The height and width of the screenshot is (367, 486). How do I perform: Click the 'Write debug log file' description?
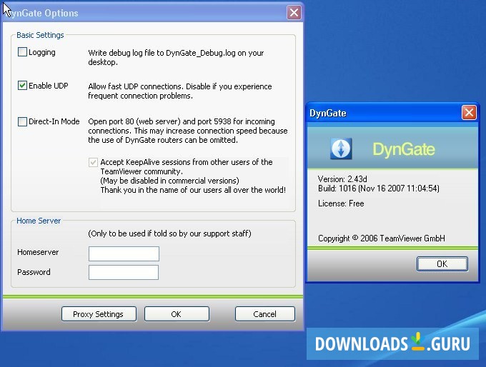point(176,57)
